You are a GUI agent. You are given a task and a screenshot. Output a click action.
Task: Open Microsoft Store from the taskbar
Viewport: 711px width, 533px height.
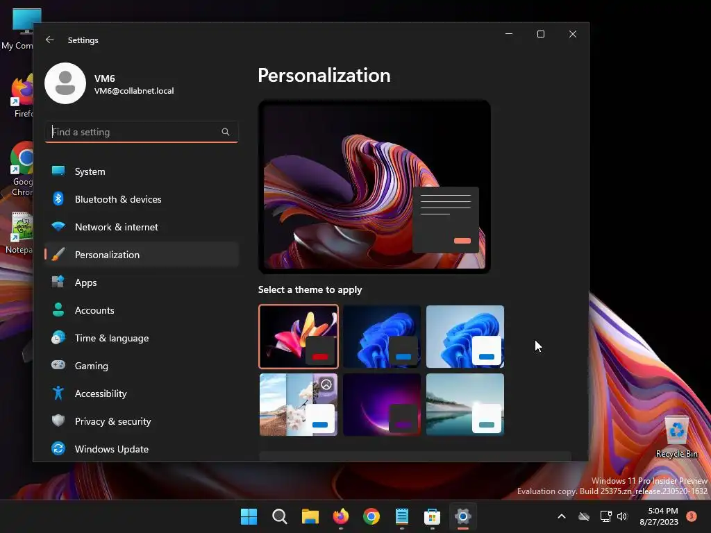432,516
